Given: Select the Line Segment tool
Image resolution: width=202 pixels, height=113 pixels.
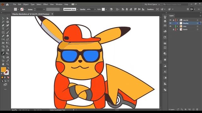Looking at the screenshot, I should click(x=8, y=29).
